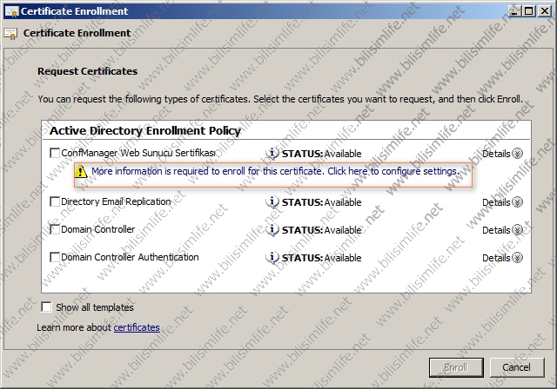Screen dimensions: 557x389
Task: Check the Directory Email Replication checkbox
Action: 55,201
